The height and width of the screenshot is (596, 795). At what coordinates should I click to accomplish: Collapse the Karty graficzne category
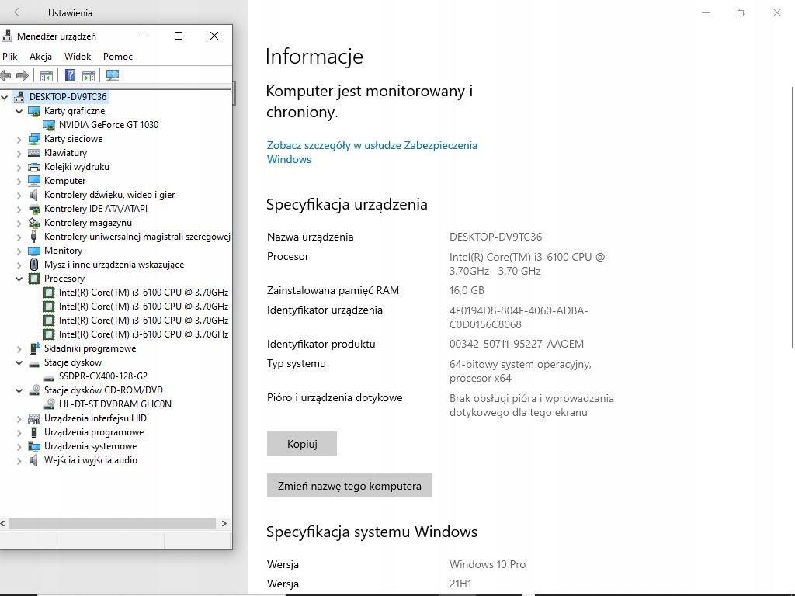(19, 111)
